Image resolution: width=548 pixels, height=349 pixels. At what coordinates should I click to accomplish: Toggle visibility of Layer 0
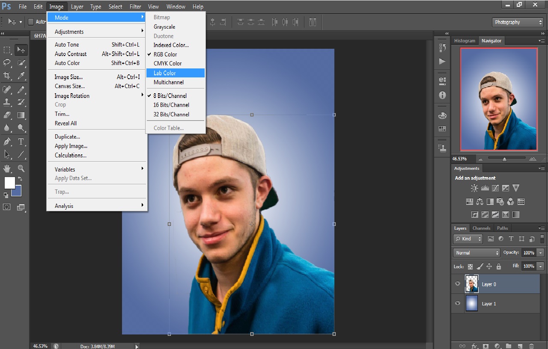pyautogui.click(x=458, y=284)
